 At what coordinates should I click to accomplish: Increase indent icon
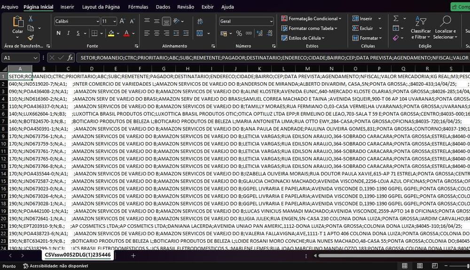[x=186, y=33]
